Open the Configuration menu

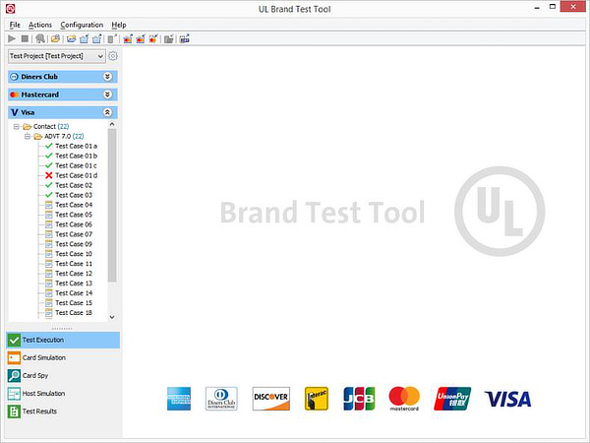coord(82,25)
